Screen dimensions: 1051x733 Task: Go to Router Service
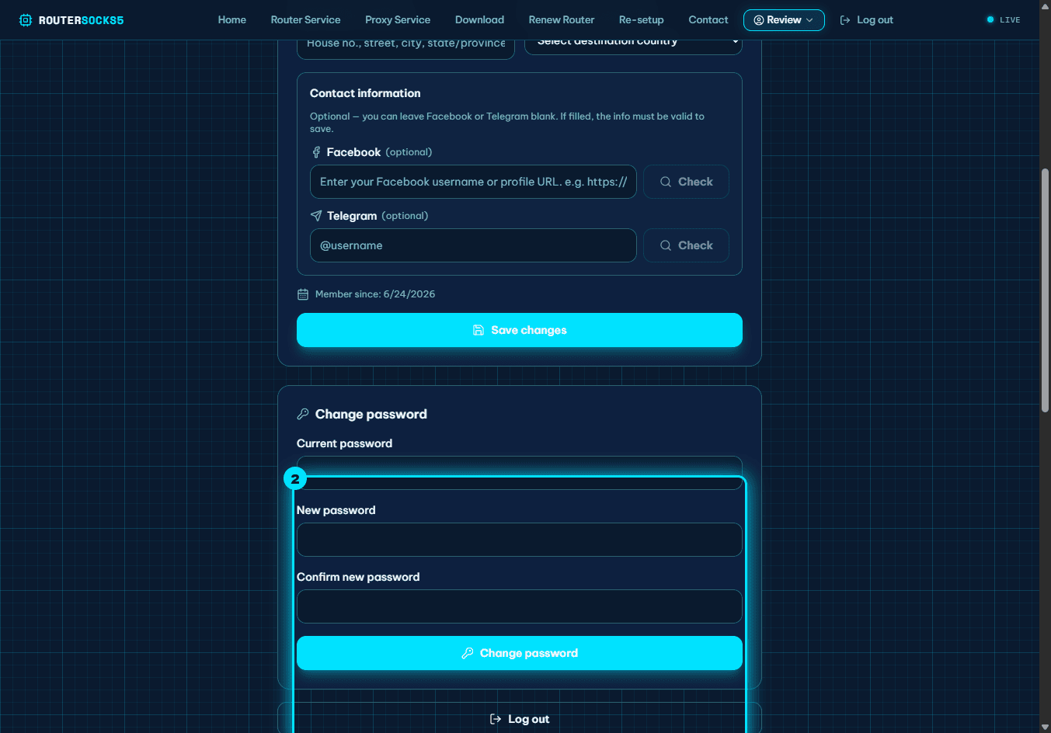305,20
